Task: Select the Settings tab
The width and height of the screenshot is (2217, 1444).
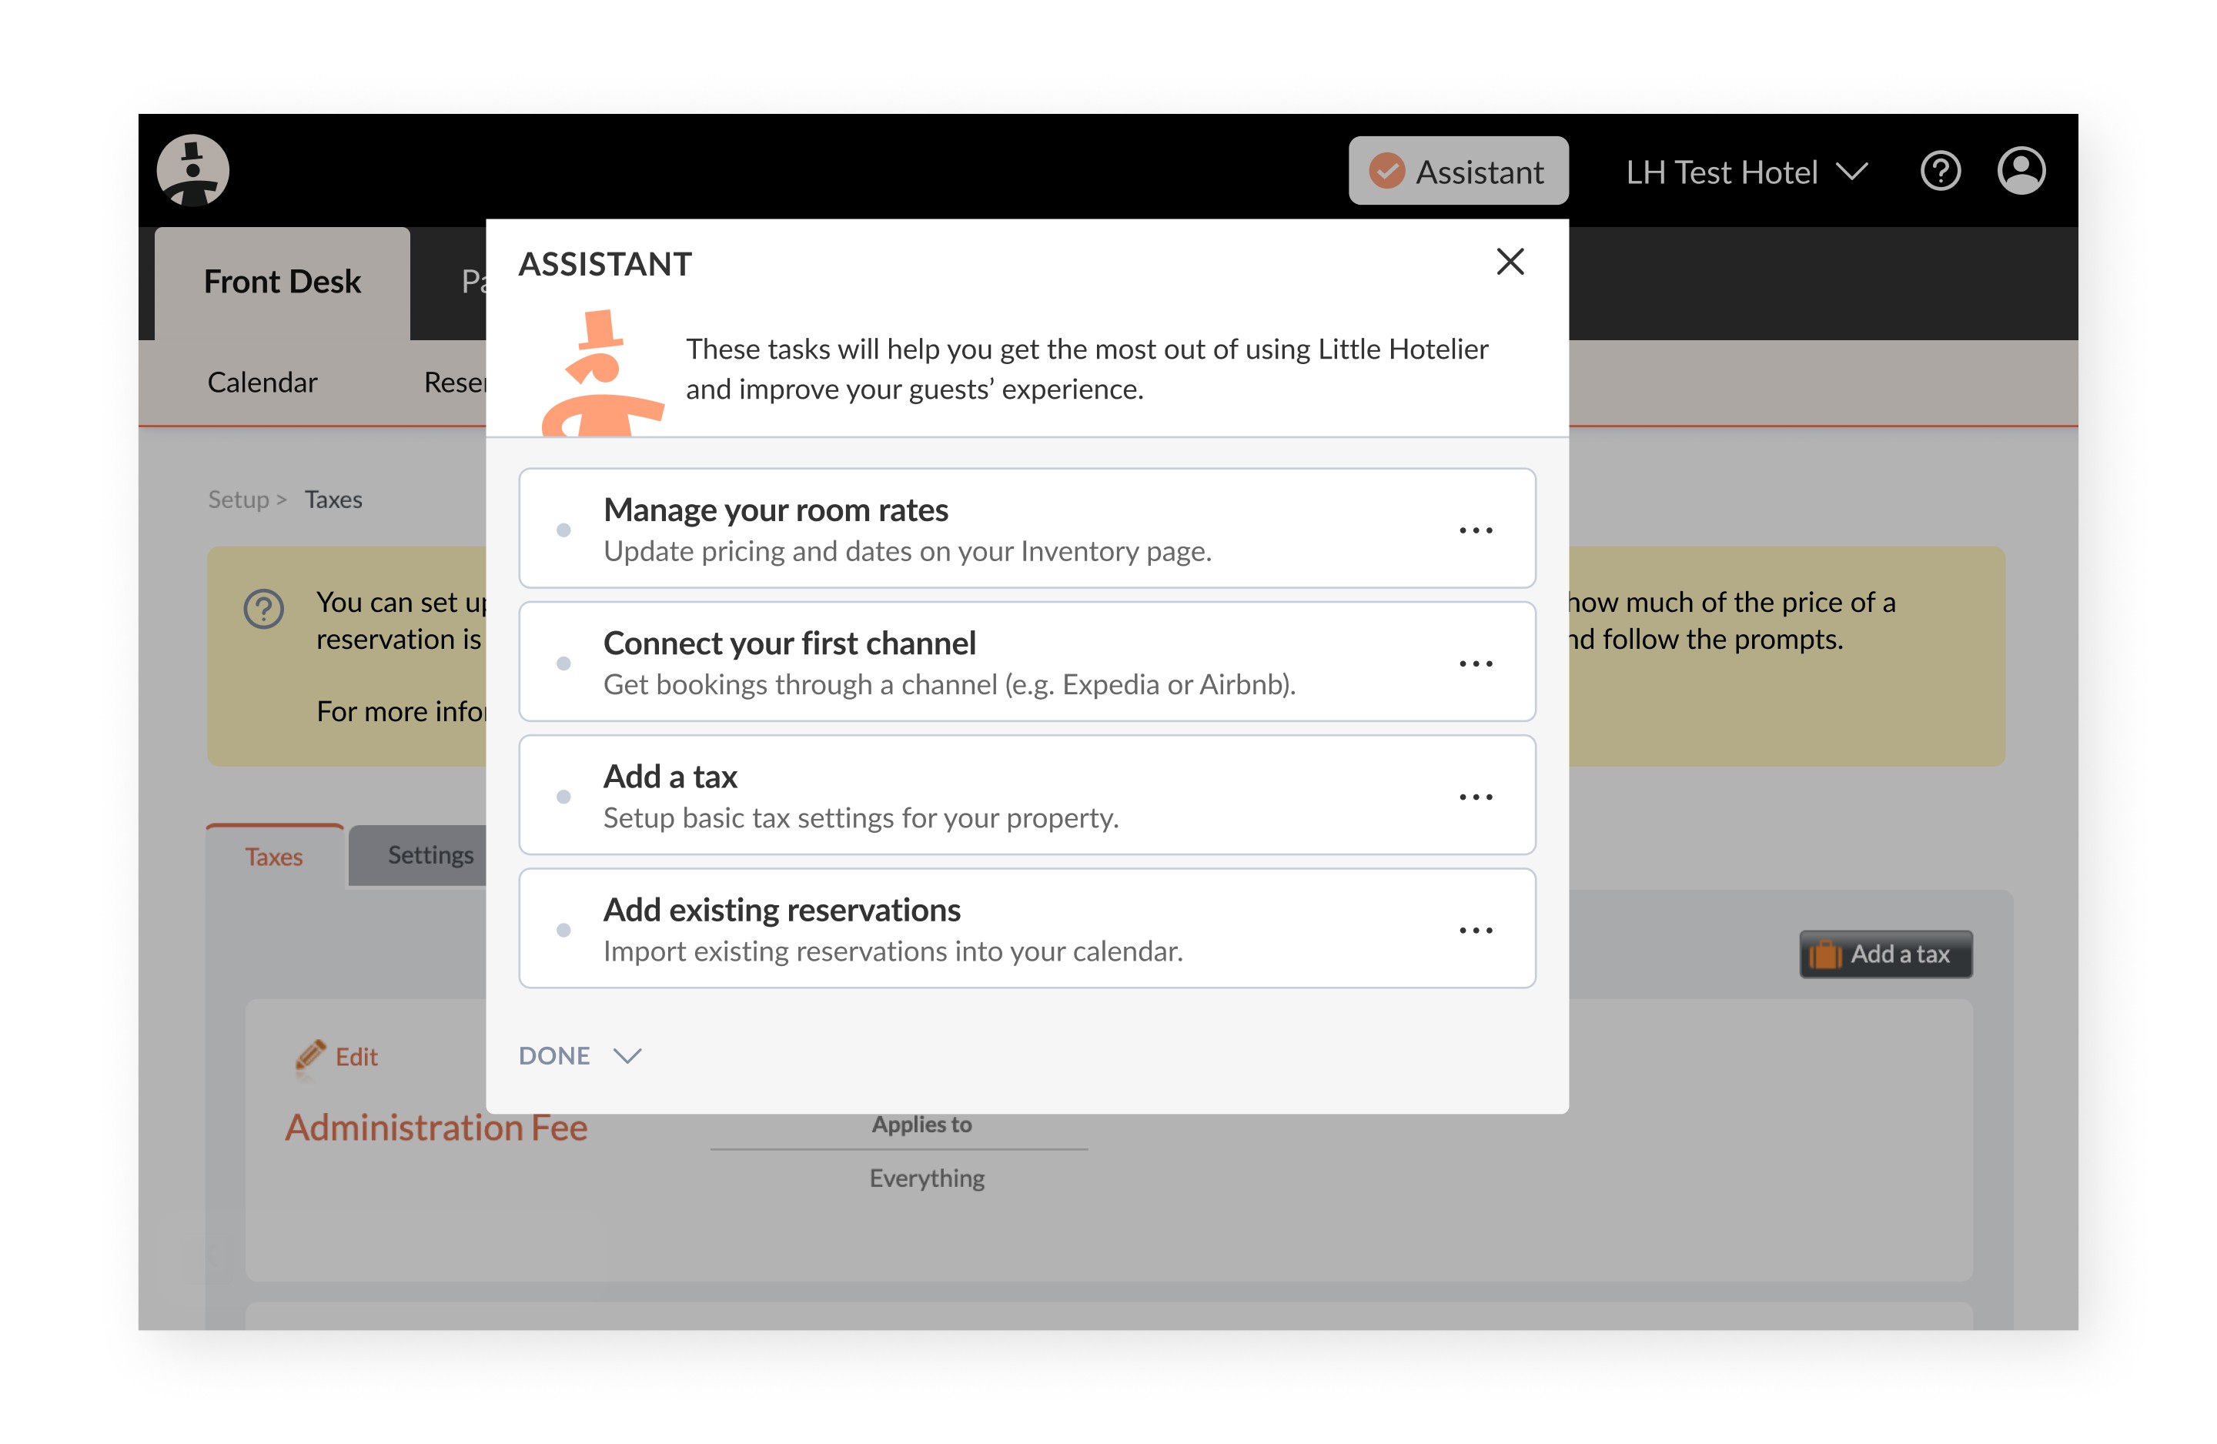Action: (x=430, y=855)
